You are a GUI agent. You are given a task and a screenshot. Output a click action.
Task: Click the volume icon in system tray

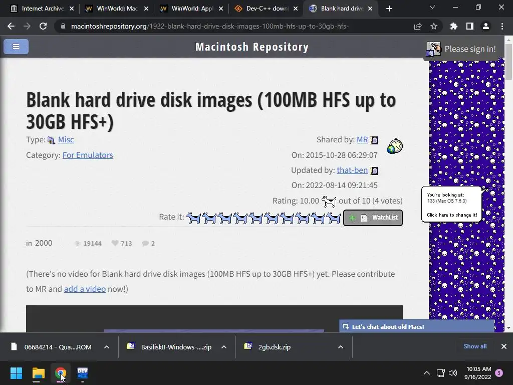(453, 373)
